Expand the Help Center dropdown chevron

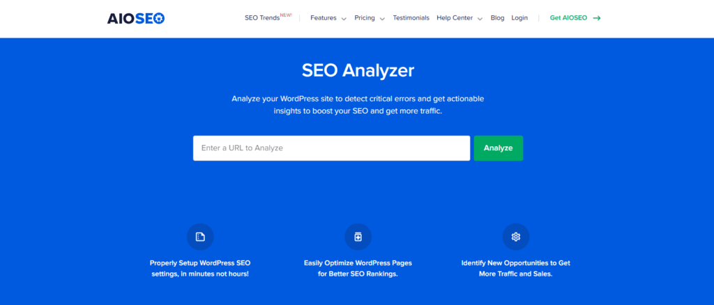[x=480, y=19]
